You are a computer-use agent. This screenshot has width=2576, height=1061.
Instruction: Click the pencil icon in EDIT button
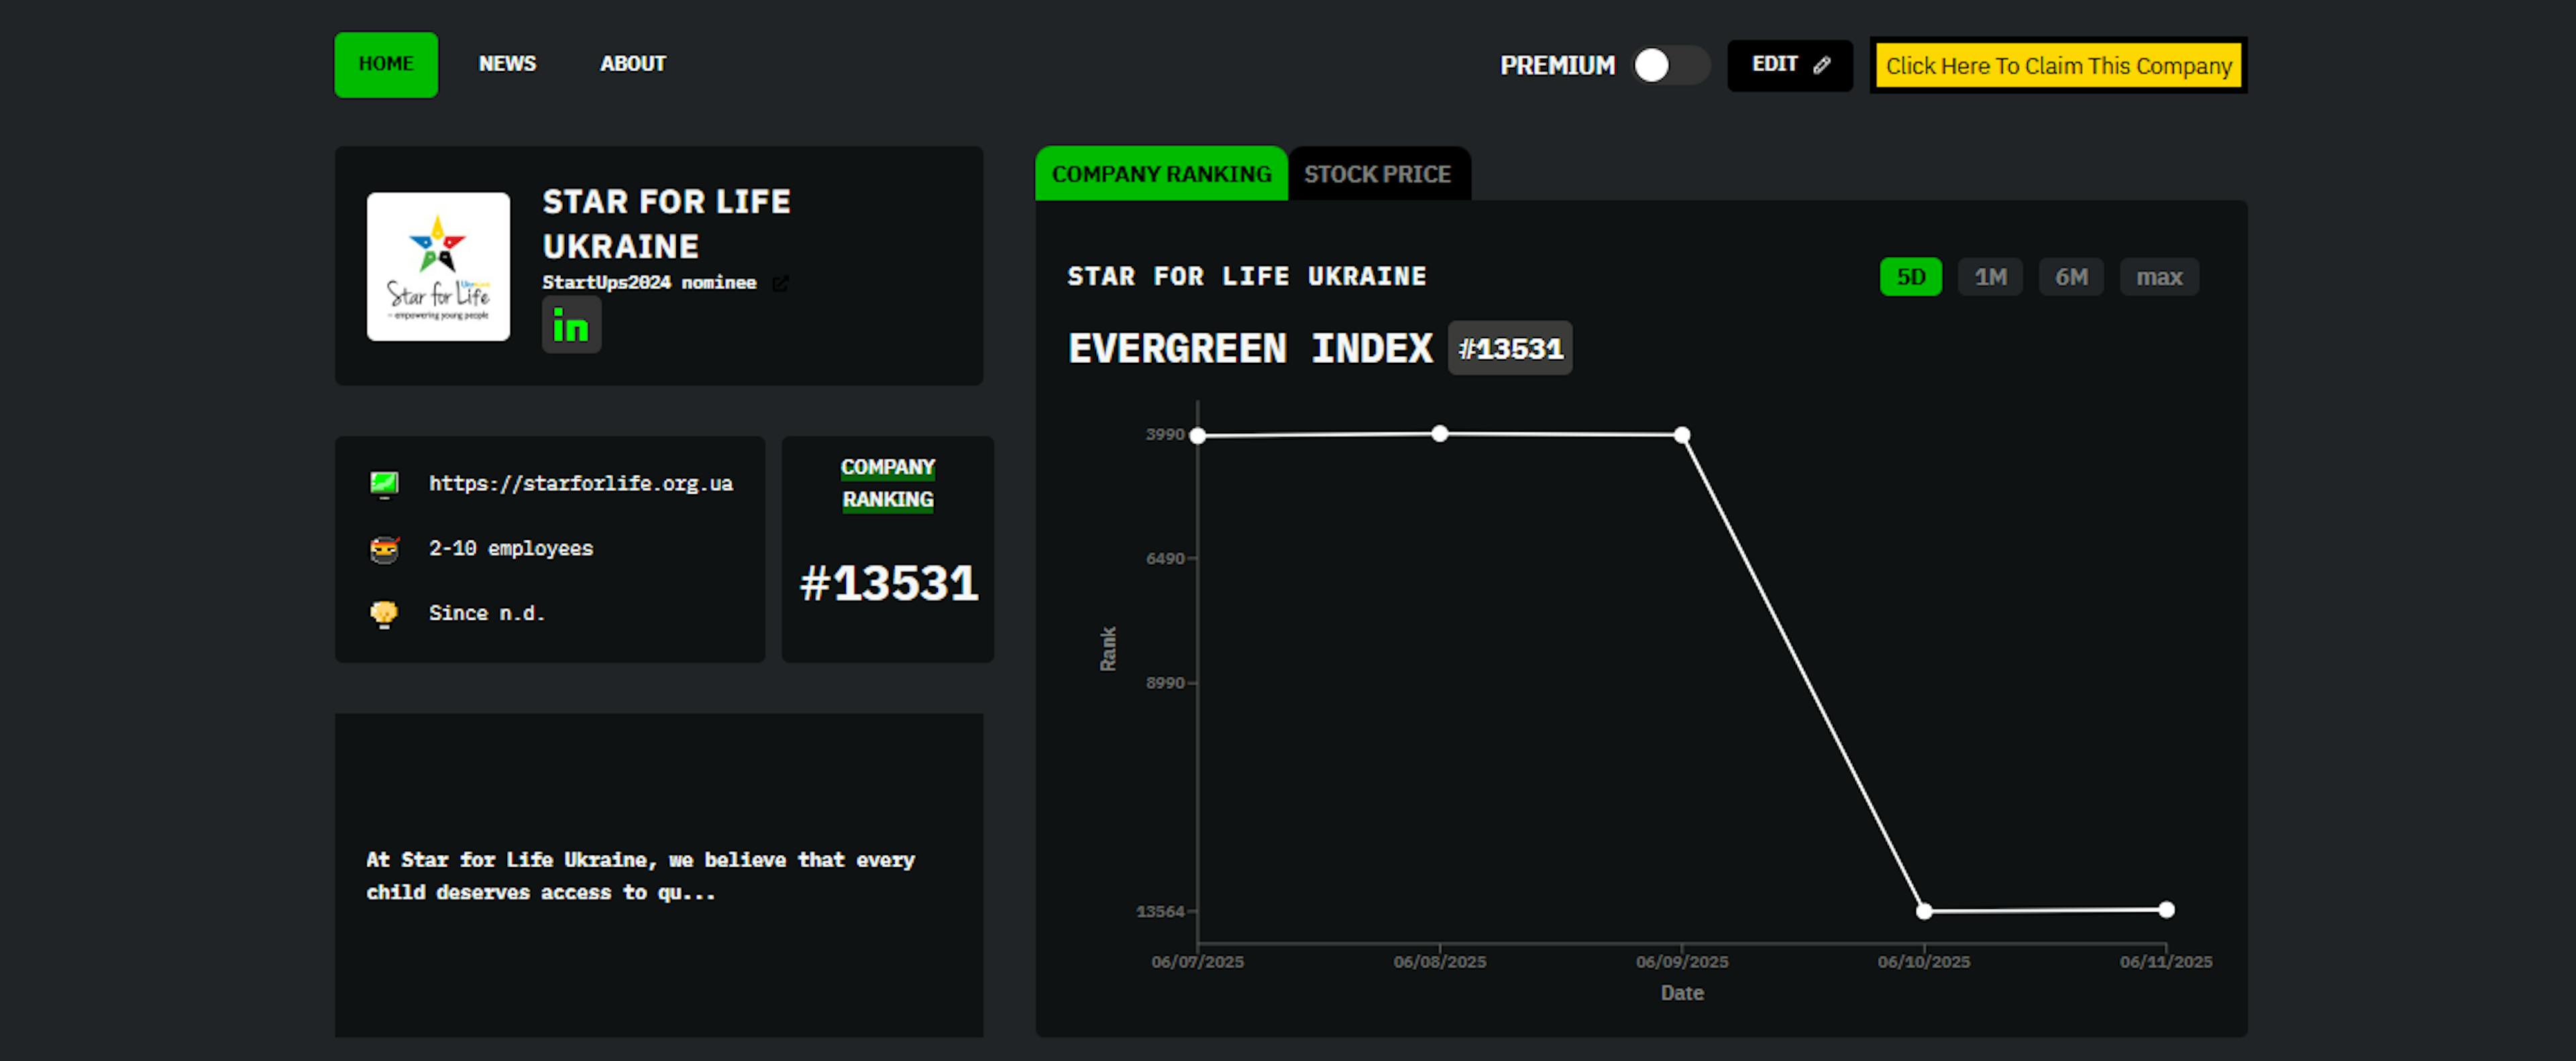pos(1822,65)
